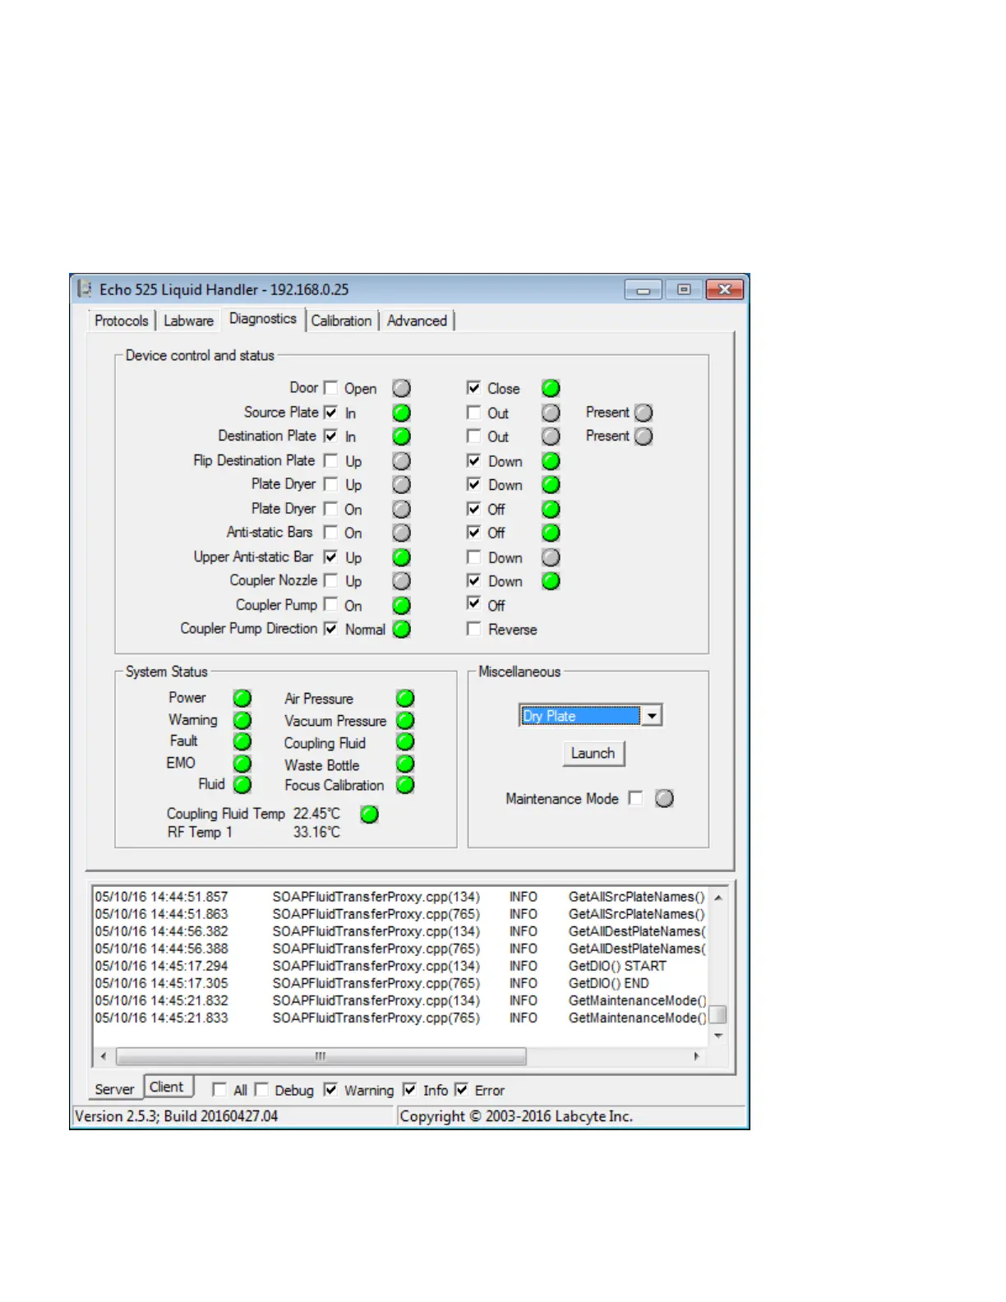The width and height of the screenshot is (1006, 1302).
Task: Click the log scroll left arrow
Action: click(103, 1056)
